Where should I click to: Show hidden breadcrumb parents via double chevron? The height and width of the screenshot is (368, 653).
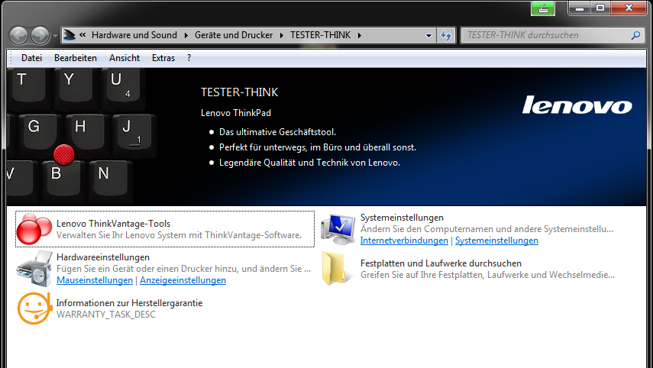click(82, 35)
